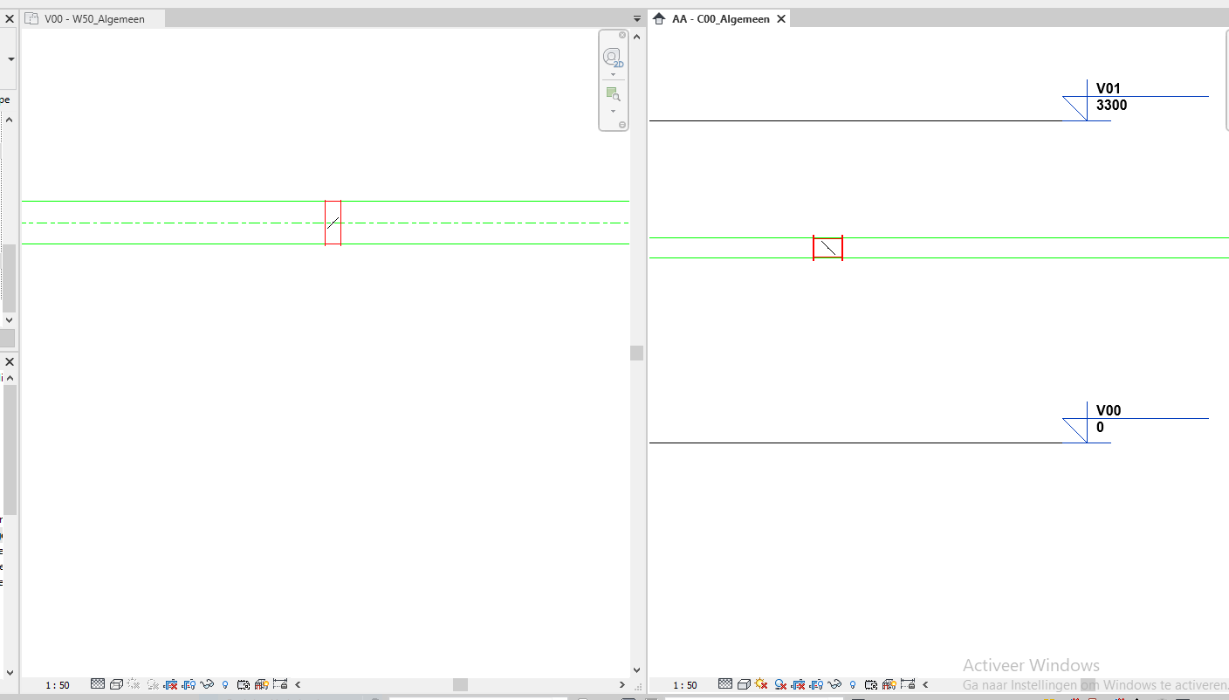Open the Zoom tool in navigation bar
The width and height of the screenshot is (1229, 700).
click(x=614, y=94)
